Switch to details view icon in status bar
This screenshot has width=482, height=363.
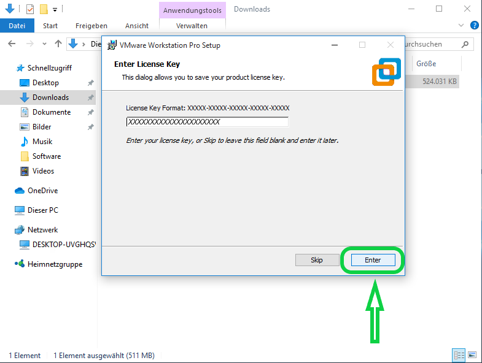[x=459, y=355]
